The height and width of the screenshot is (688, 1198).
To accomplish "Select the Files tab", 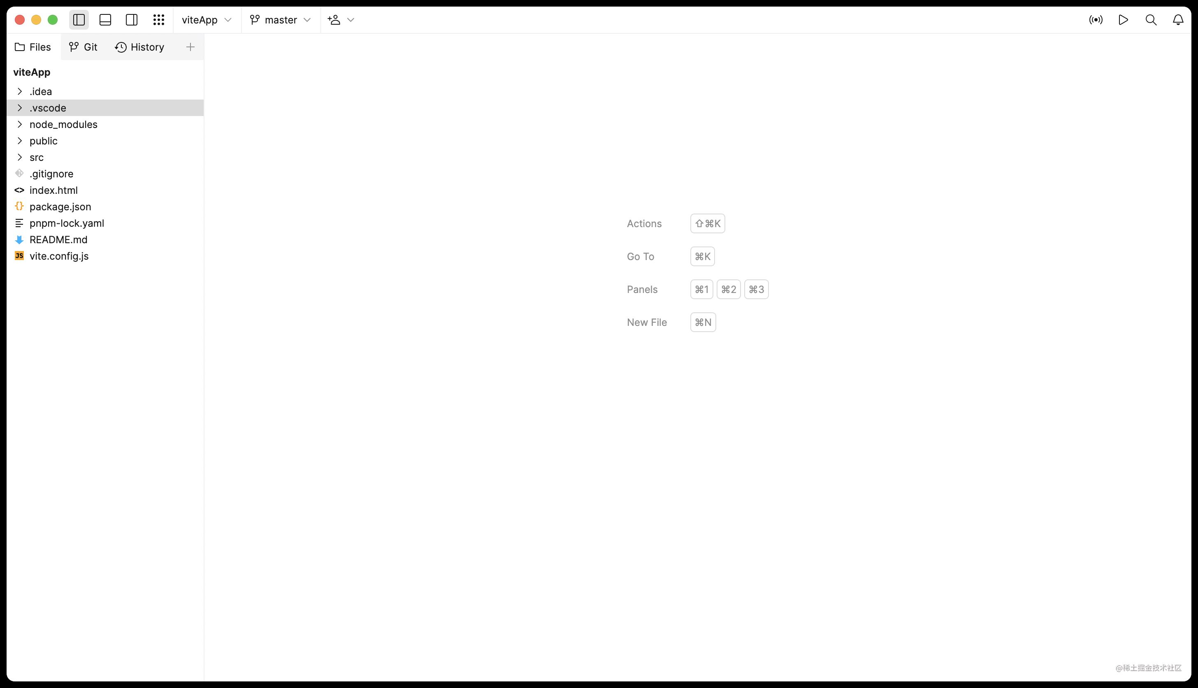I will [x=32, y=47].
